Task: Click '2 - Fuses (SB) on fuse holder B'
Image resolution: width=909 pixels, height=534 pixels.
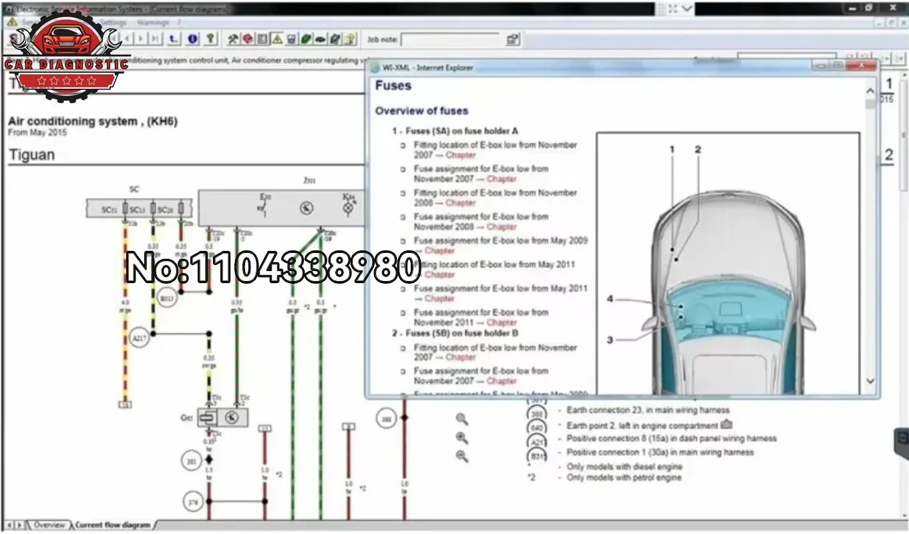Action: click(x=456, y=333)
